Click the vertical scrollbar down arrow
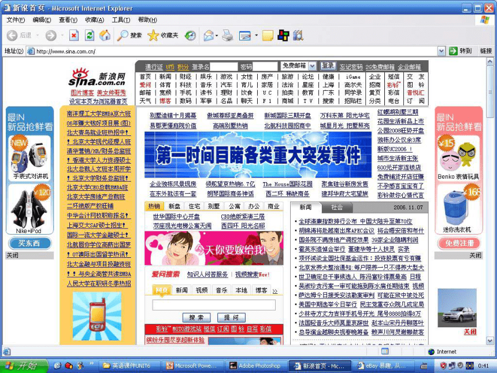Viewport: 497px width, 373px height. click(490, 341)
